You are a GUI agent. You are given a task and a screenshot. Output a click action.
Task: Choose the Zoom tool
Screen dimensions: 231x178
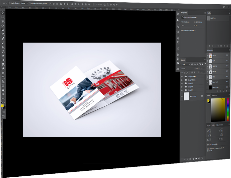[x=3, y=94]
